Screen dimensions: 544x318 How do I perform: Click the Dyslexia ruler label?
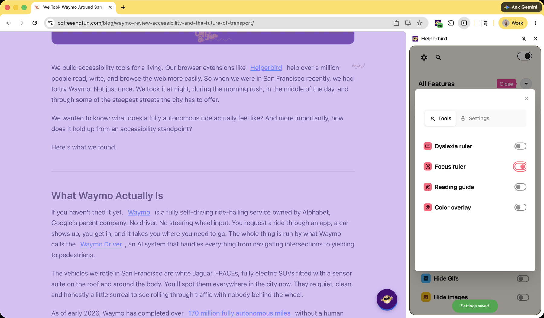coord(453,146)
